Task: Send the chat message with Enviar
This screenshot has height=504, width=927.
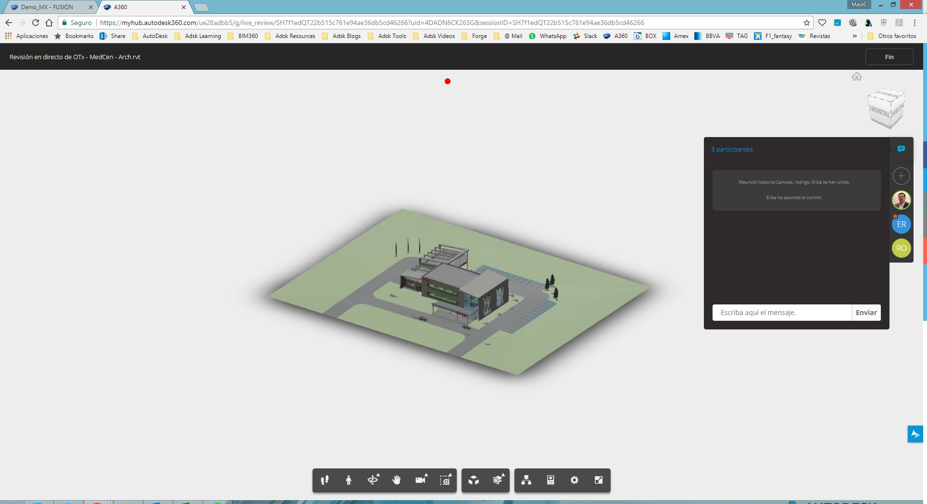Action: pos(866,313)
